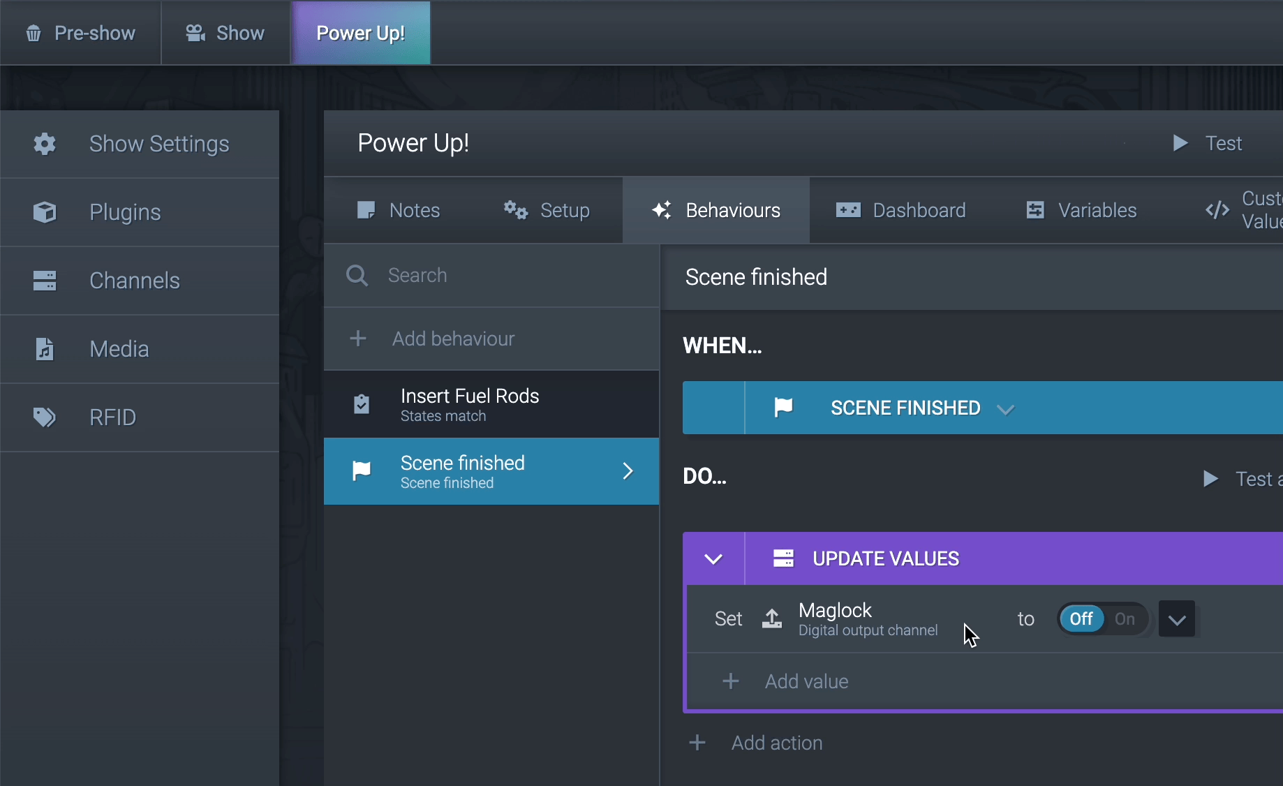Image resolution: width=1283 pixels, height=786 pixels.
Task: Open the Dashboard tab
Action: pos(901,210)
